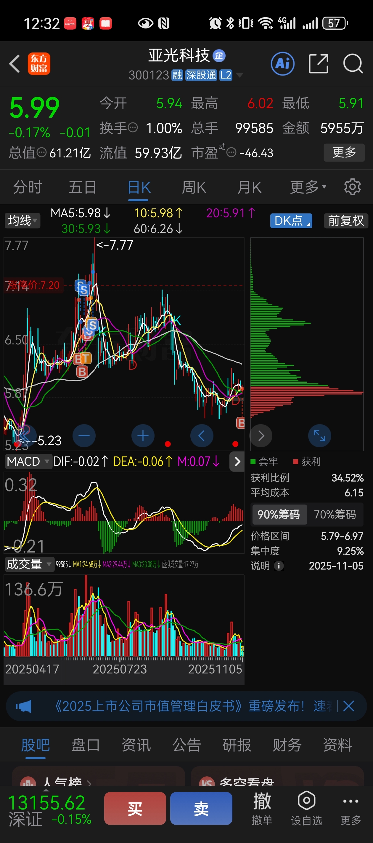373x843 pixels.
Task: Switch to 五日 chart tab
Action: [82, 187]
